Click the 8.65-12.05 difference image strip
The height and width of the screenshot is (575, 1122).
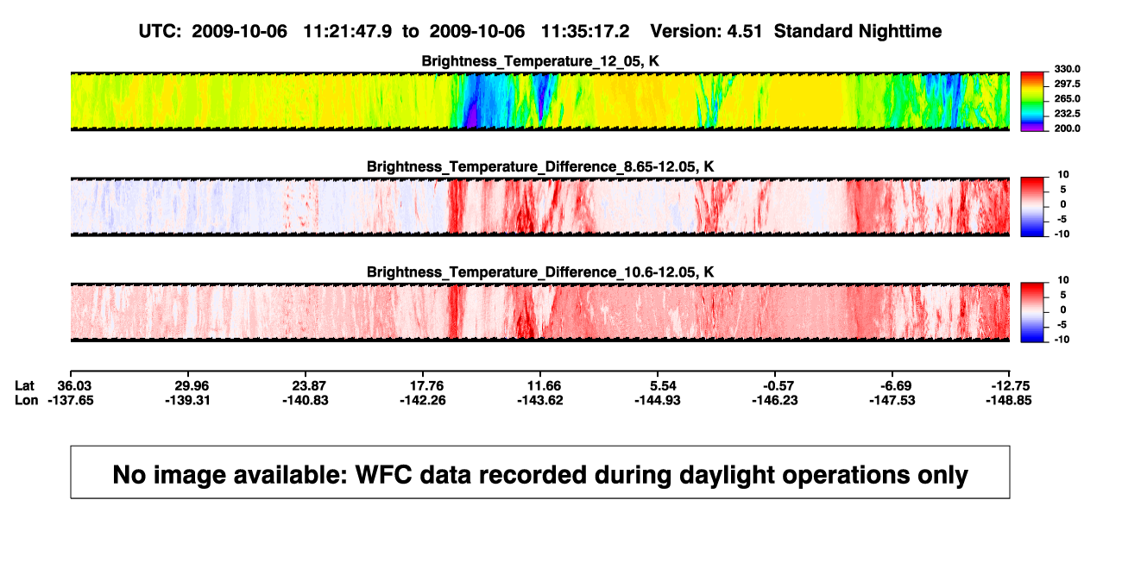click(539, 207)
